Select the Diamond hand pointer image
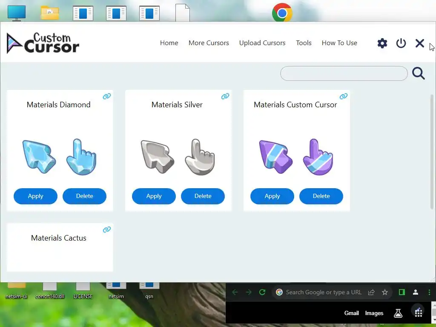The width and height of the screenshot is (436, 327). (81, 157)
